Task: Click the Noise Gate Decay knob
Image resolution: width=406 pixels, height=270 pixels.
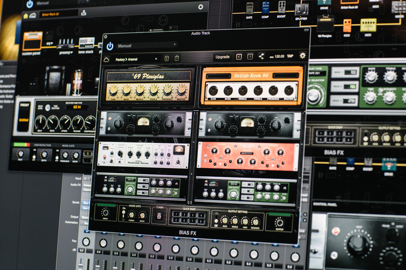Action: [142, 215]
